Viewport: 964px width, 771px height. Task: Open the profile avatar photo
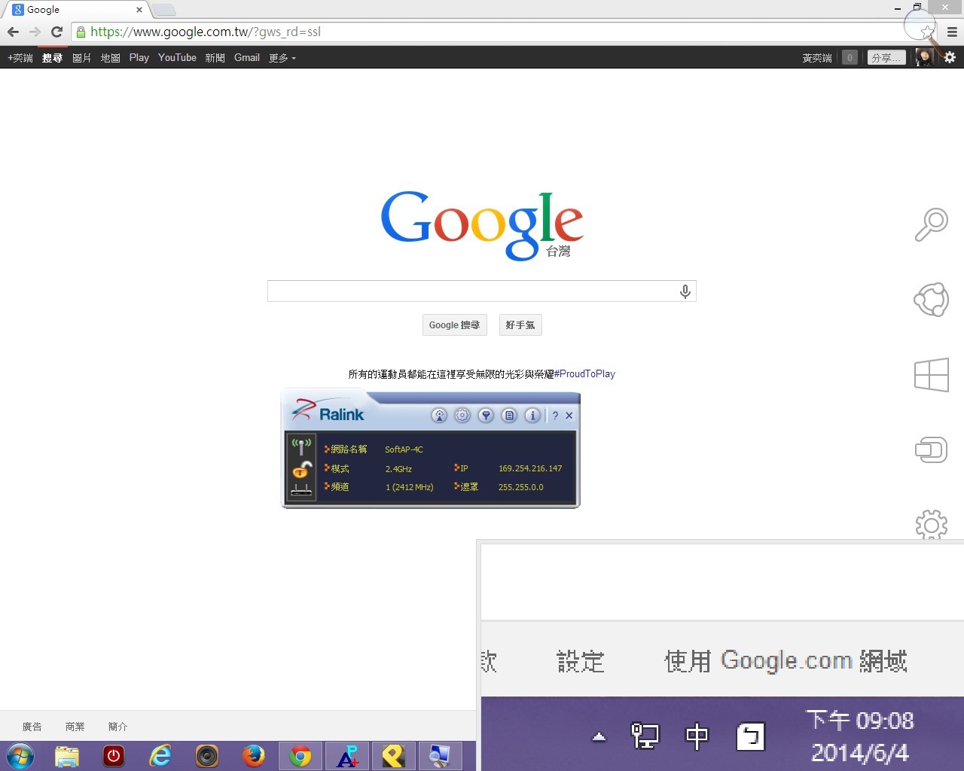(924, 57)
